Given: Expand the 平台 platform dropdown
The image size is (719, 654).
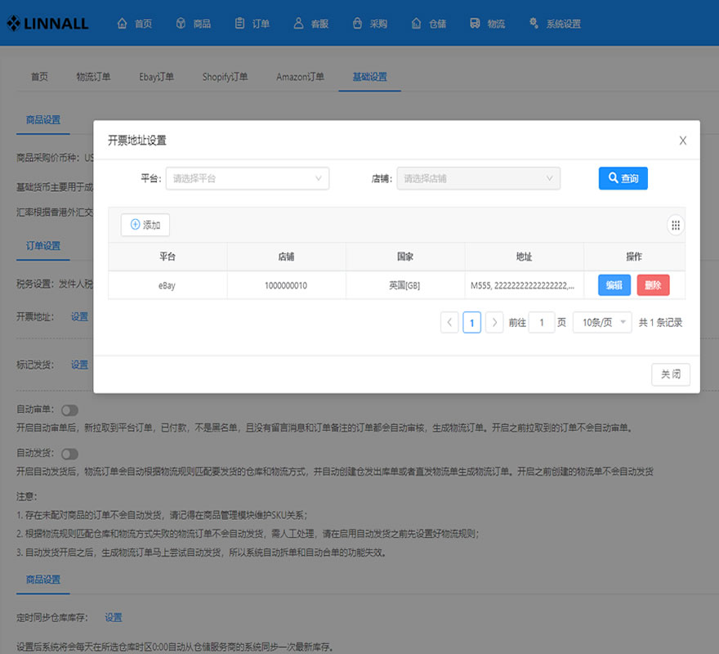Looking at the screenshot, I should click(247, 178).
